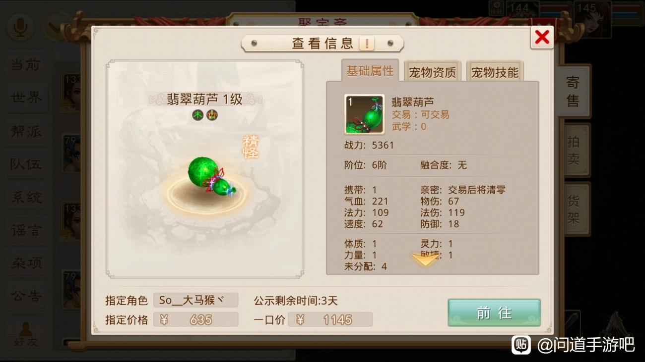The image size is (645, 362).
Task: Click the green 前往 button
Action: click(494, 312)
